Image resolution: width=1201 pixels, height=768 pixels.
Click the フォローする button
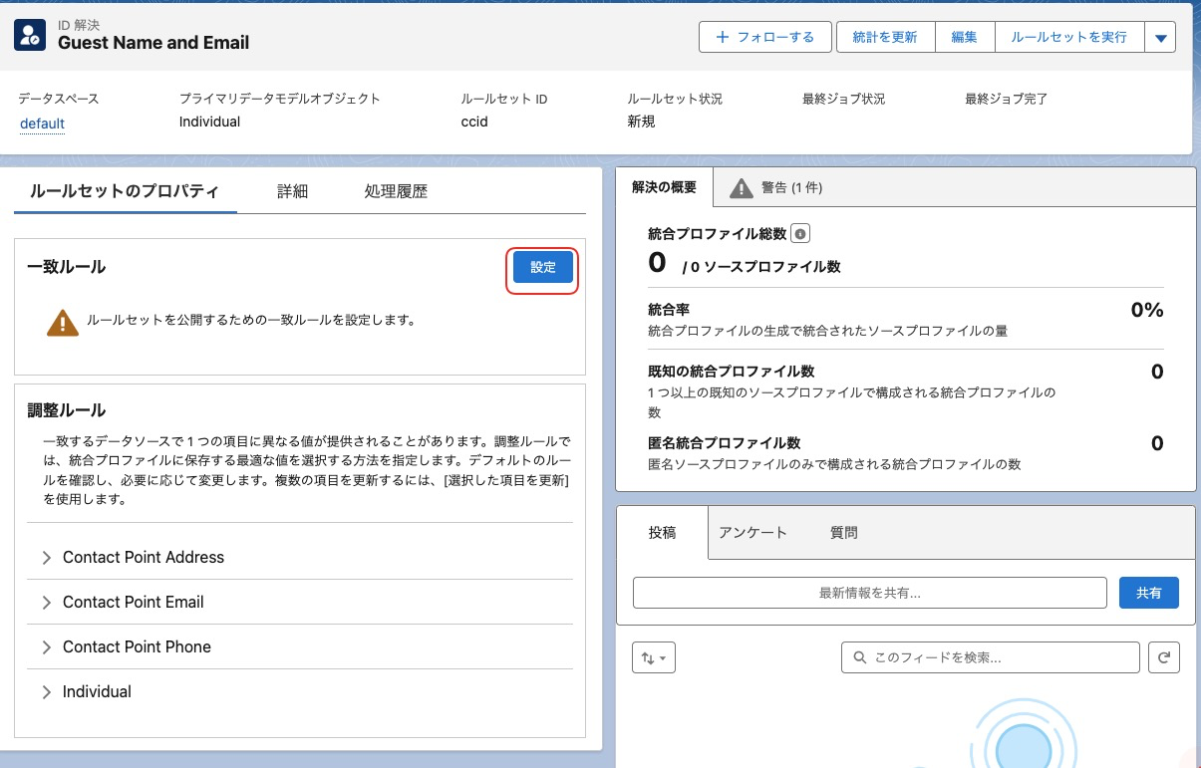(765, 38)
